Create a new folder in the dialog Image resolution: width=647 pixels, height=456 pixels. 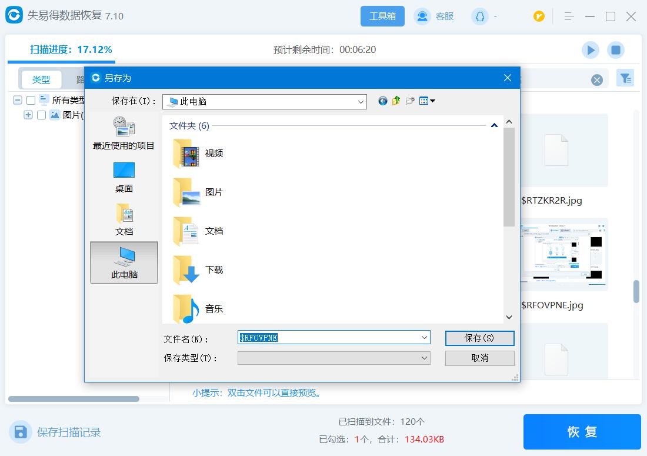click(x=411, y=101)
